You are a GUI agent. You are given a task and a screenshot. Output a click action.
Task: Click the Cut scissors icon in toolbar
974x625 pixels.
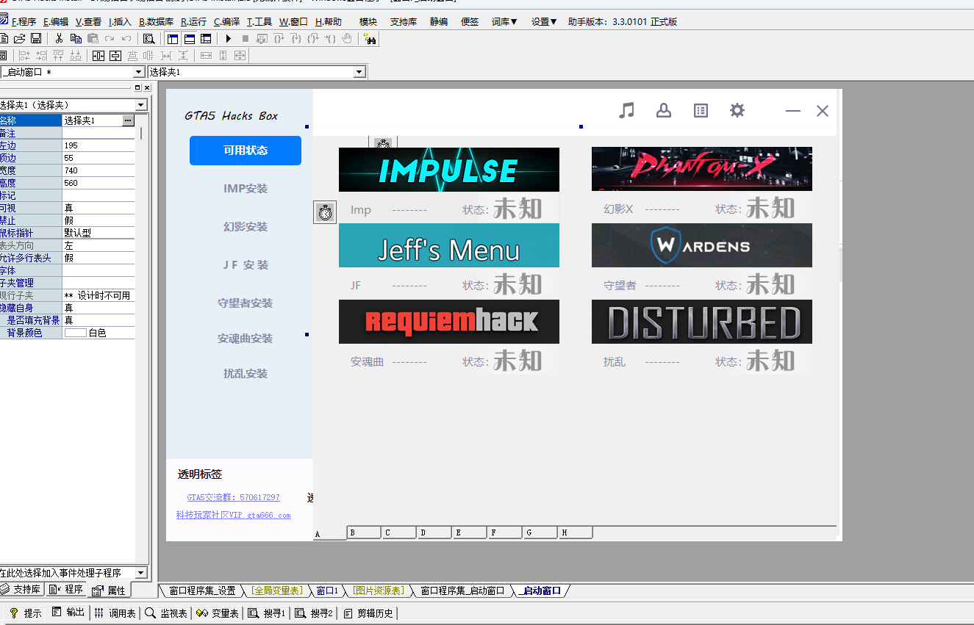click(x=60, y=38)
